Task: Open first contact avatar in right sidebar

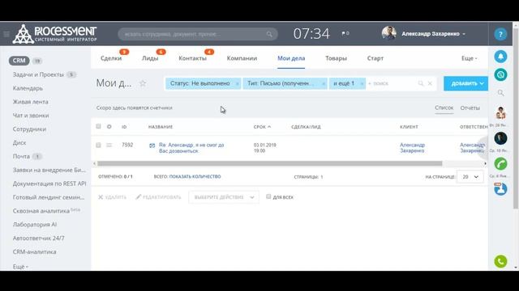Action: click(500, 113)
